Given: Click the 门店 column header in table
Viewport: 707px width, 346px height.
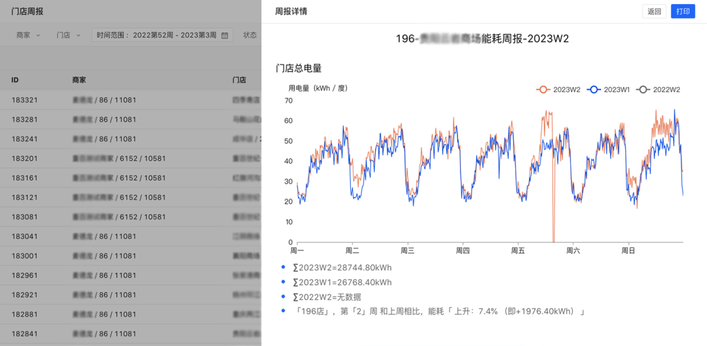Looking at the screenshot, I should [239, 80].
